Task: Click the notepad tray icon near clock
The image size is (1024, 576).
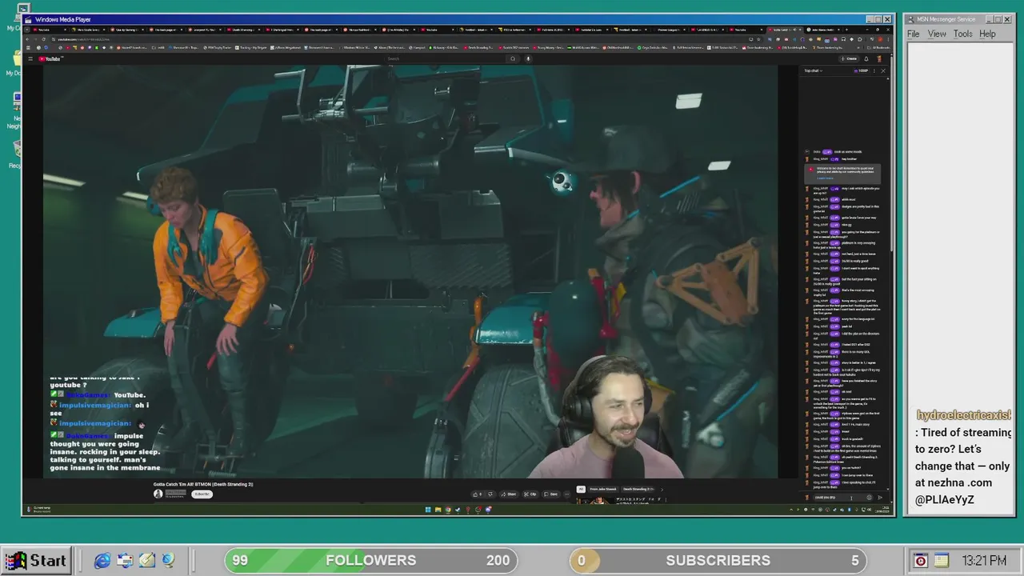Action: [x=941, y=561]
